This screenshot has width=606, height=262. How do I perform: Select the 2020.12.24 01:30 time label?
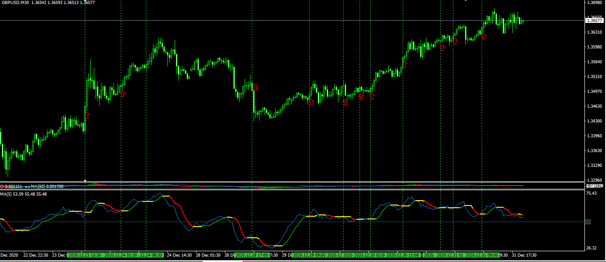click(x=120, y=255)
